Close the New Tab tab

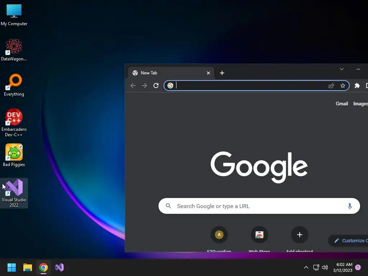click(x=208, y=73)
